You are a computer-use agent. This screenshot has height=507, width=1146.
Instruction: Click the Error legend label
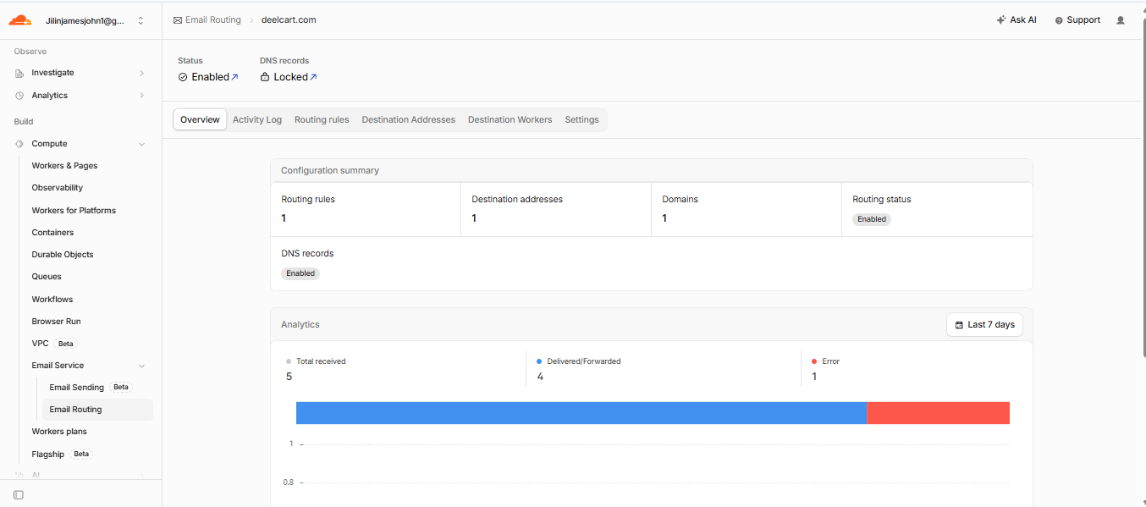830,361
